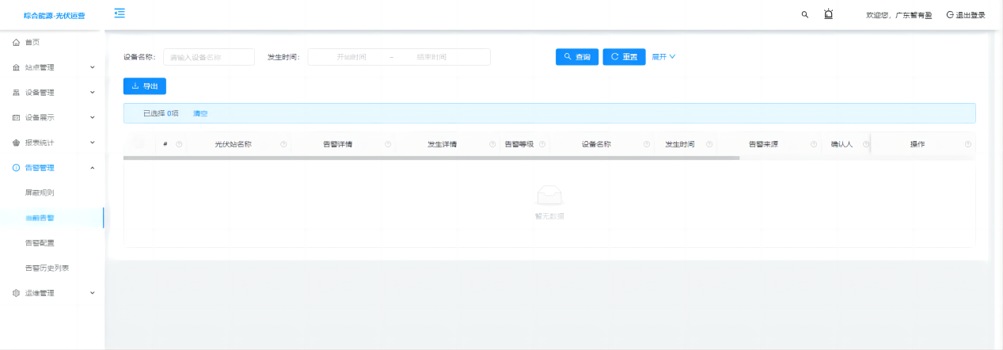Click the help icon beside 告警等级

pyautogui.click(x=542, y=144)
